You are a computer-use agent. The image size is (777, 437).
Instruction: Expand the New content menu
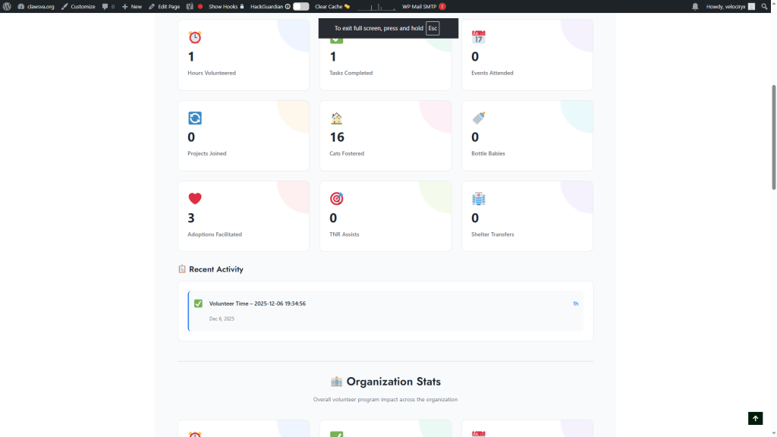coord(132,6)
